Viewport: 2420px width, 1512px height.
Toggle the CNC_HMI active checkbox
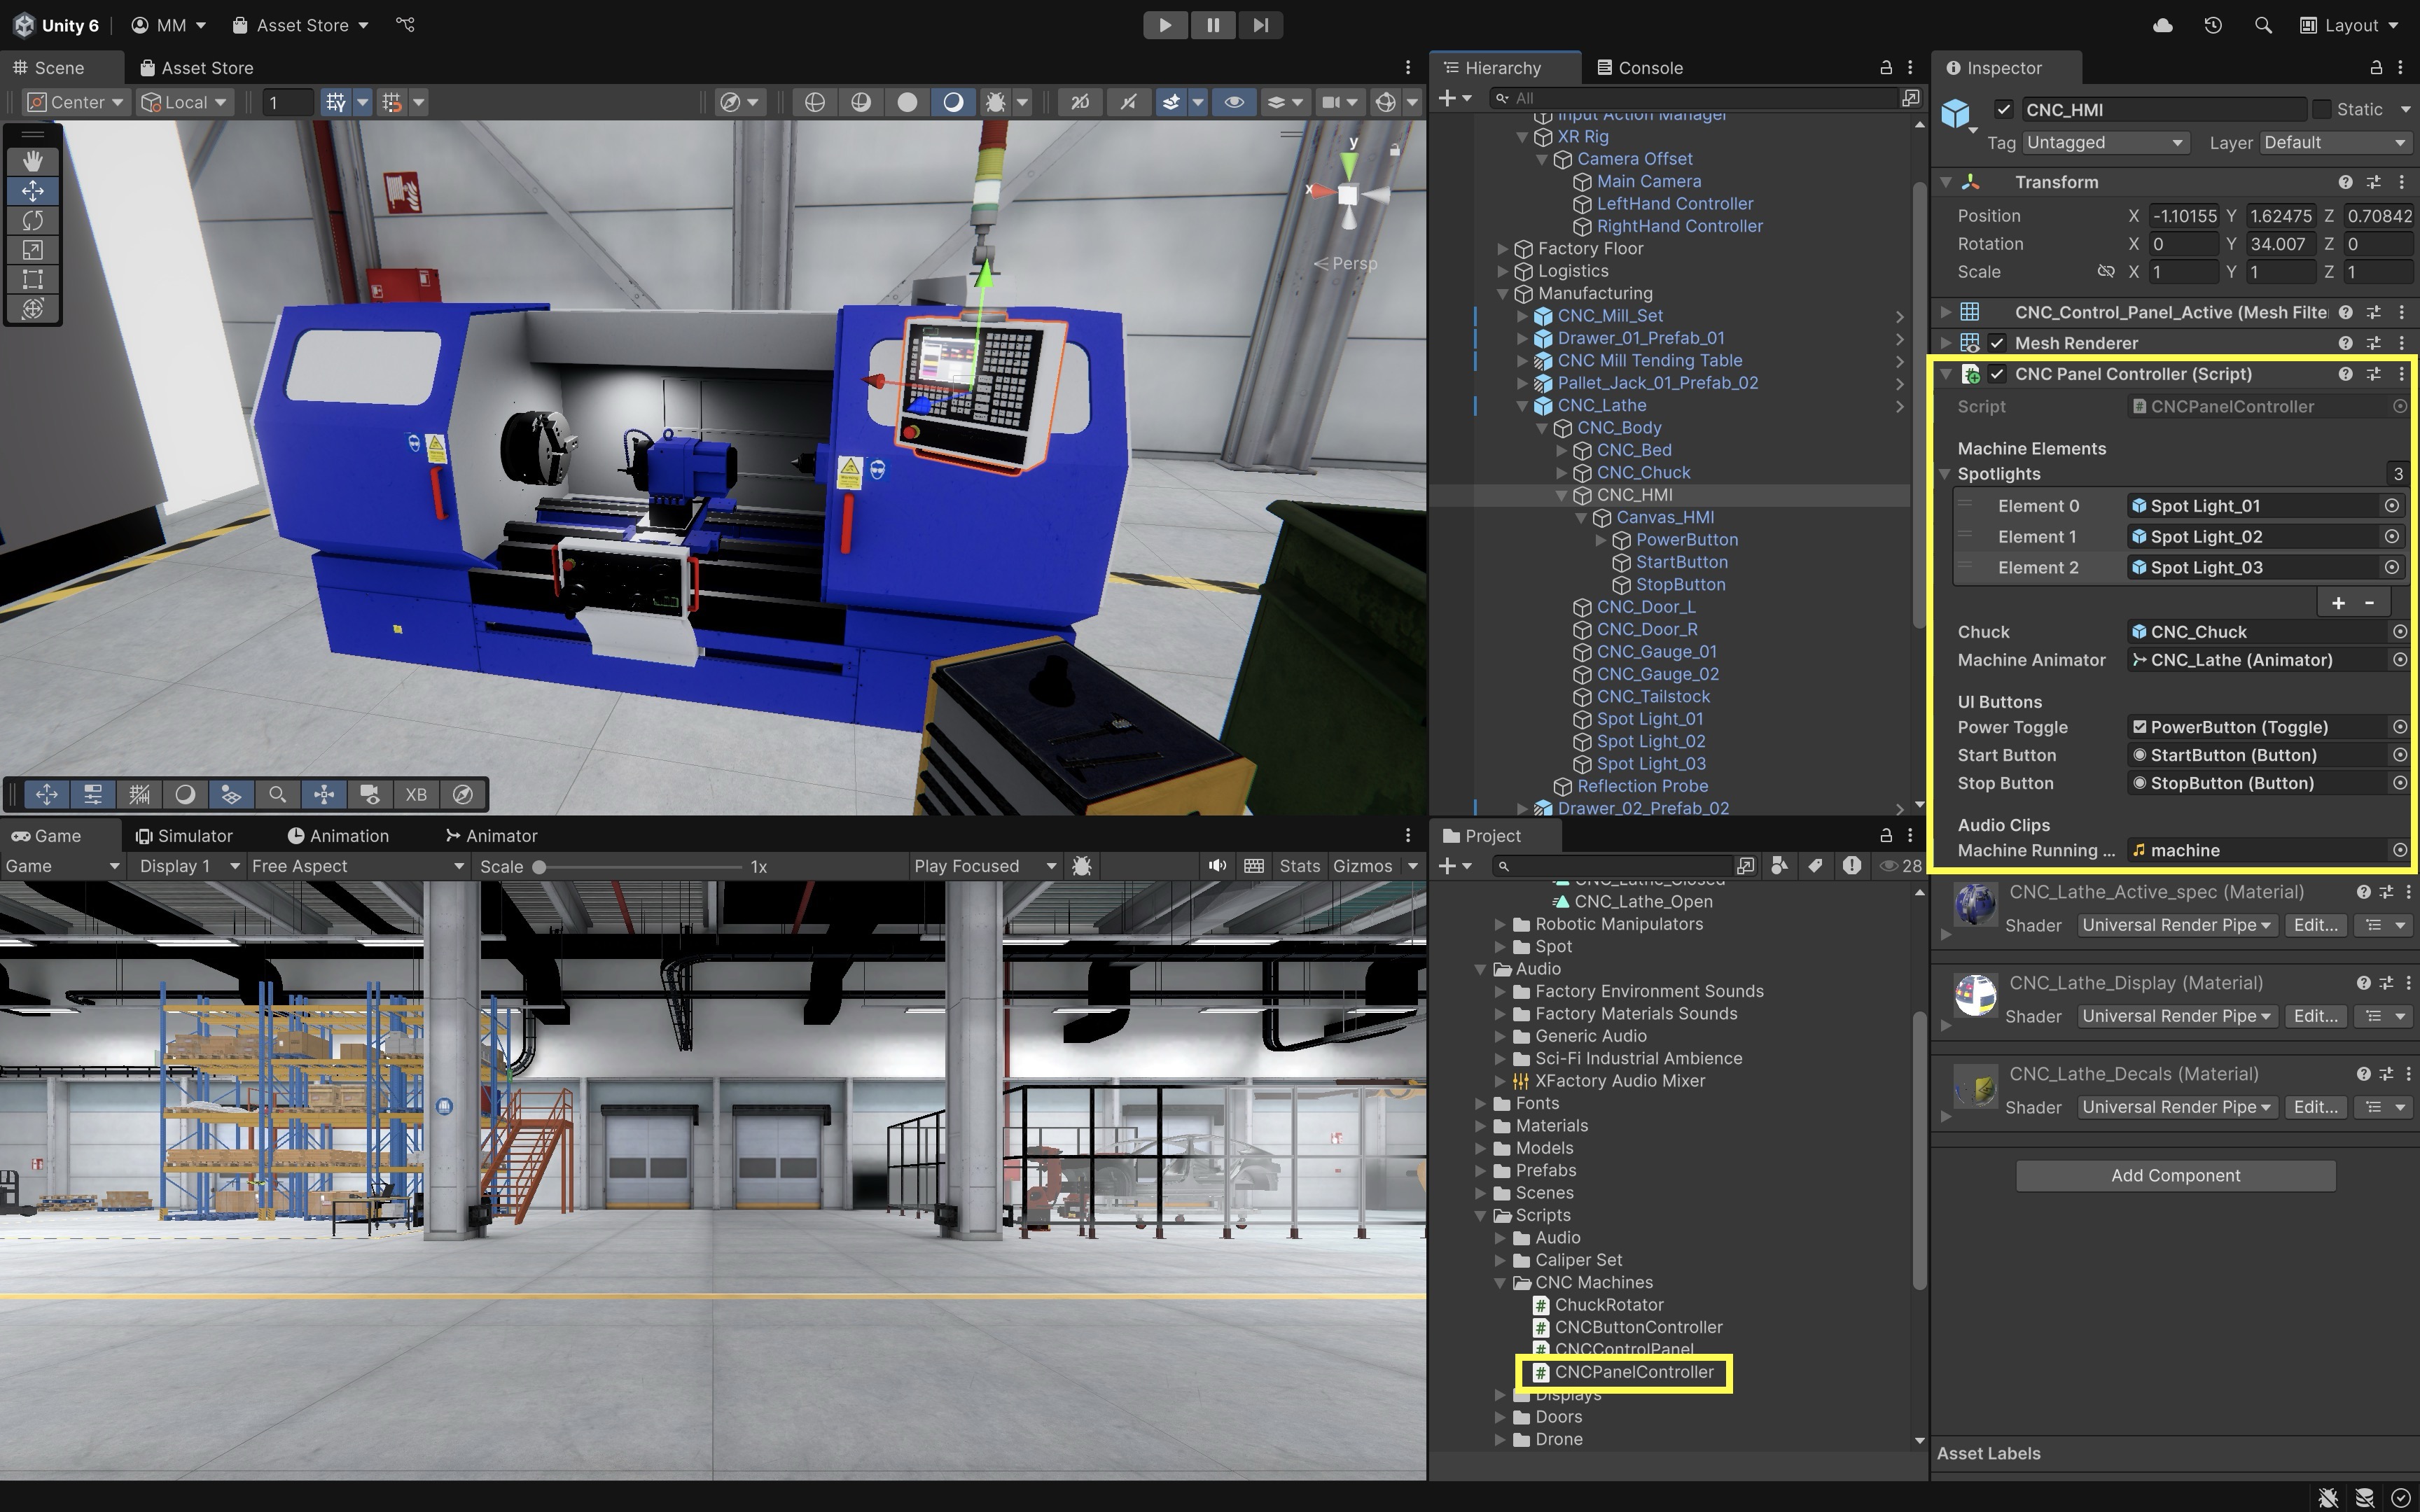[2002, 110]
